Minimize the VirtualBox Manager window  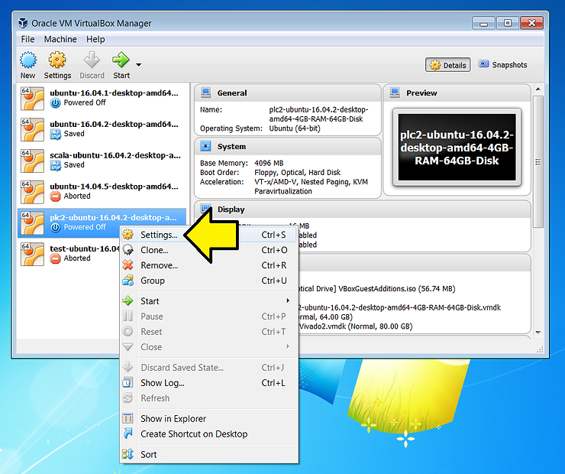coord(483,23)
